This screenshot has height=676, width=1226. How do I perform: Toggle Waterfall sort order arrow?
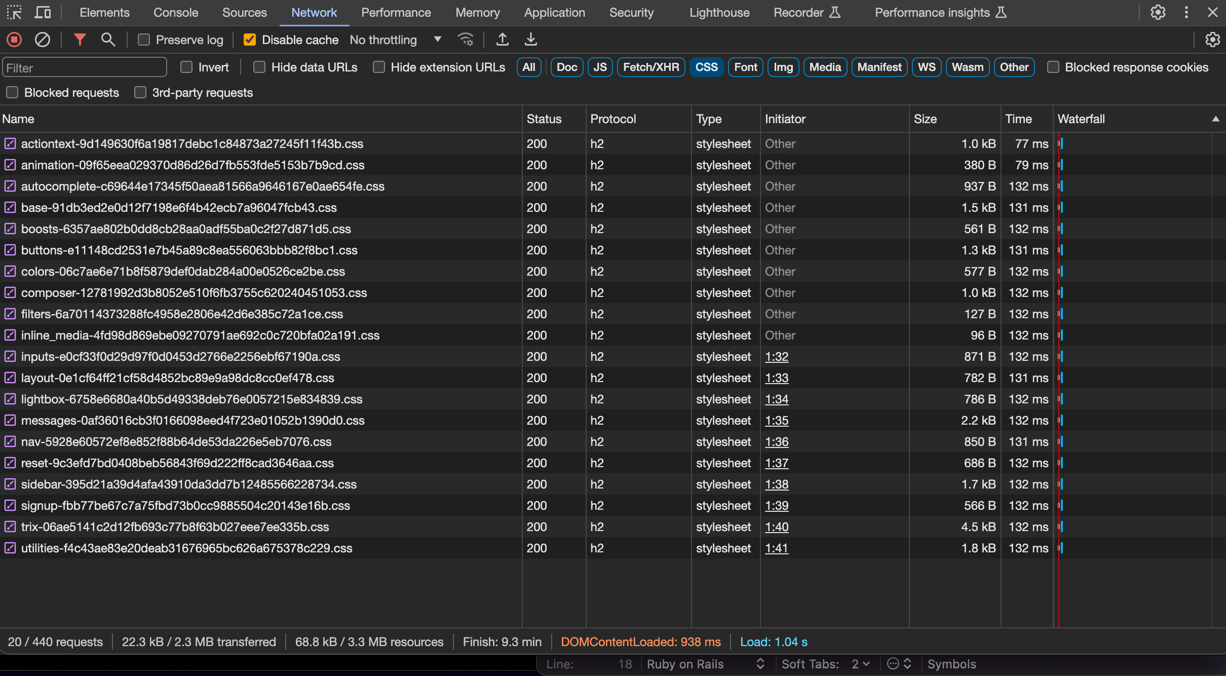pos(1215,119)
